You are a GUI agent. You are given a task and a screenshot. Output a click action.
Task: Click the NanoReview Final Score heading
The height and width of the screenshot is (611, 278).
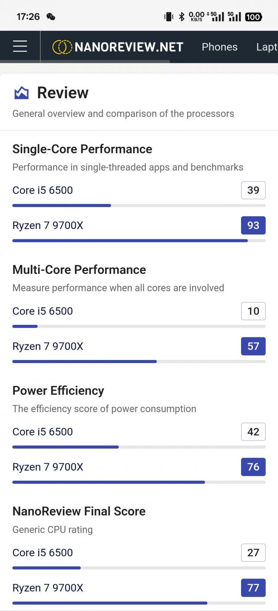tap(79, 511)
